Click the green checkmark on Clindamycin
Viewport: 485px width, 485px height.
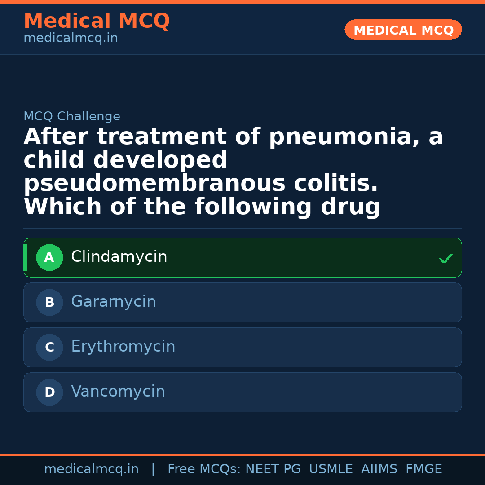click(445, 259)
